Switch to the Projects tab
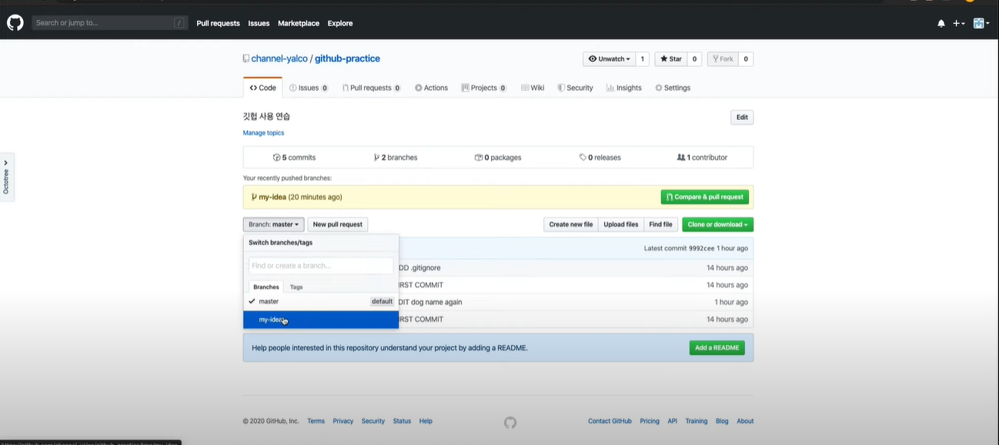Viewport: 999px width, 445px height. click(x=483, y=88)
